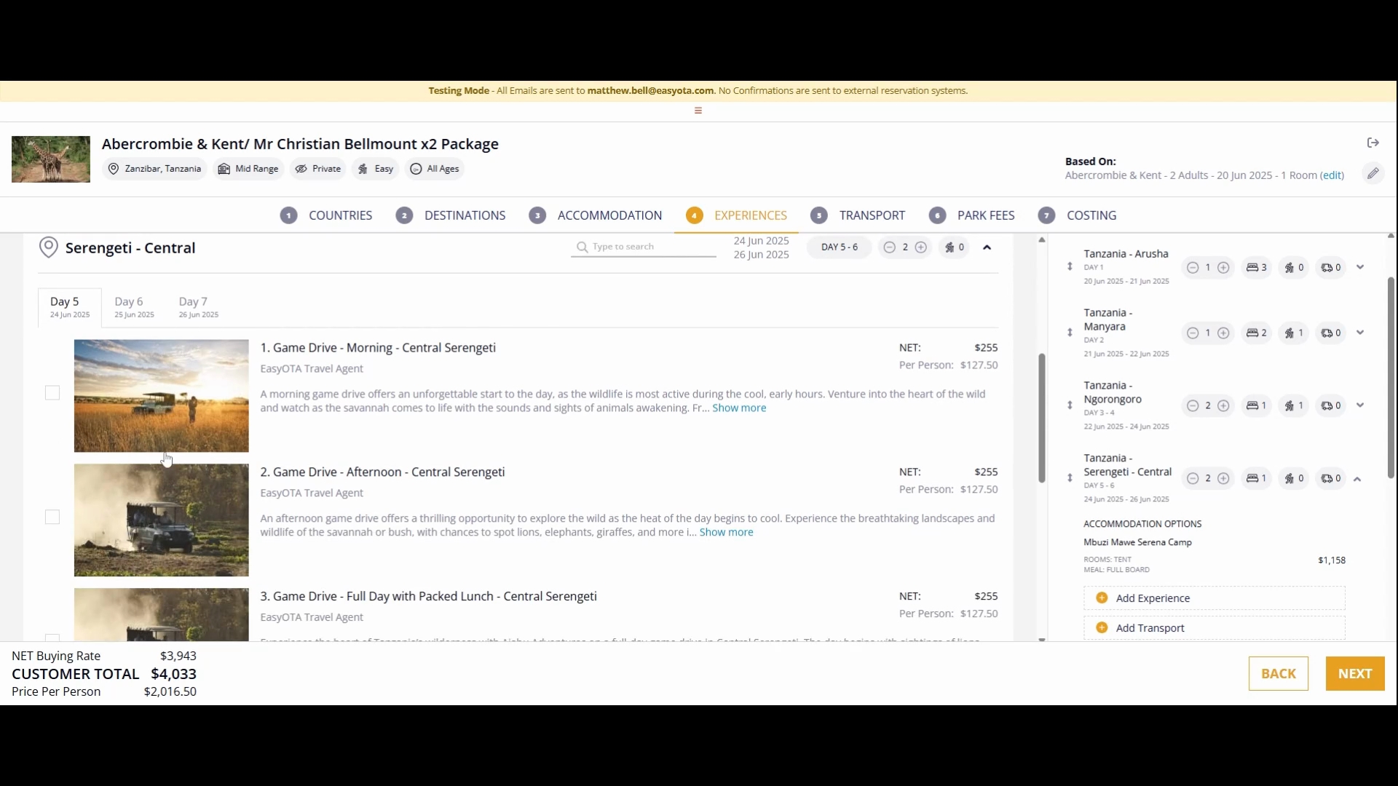This screenshot has height=786, width=1398.
Task: Expand the Tanzania - Arusha itinerary row
Action: pyautogui.click(x=1359, y=267)
